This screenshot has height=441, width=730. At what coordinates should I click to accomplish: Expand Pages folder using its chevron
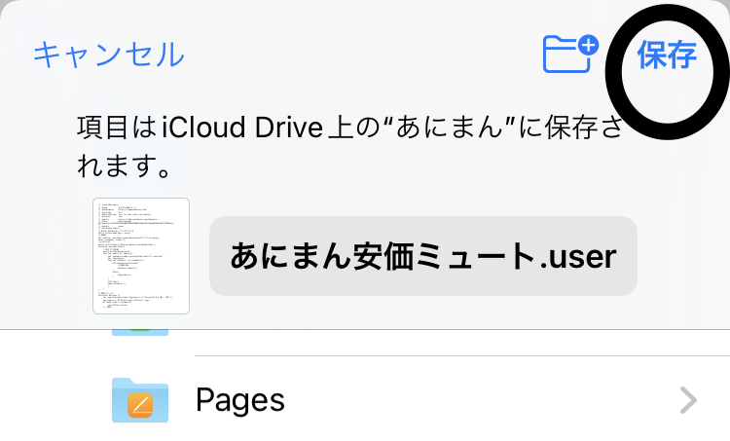688,400
